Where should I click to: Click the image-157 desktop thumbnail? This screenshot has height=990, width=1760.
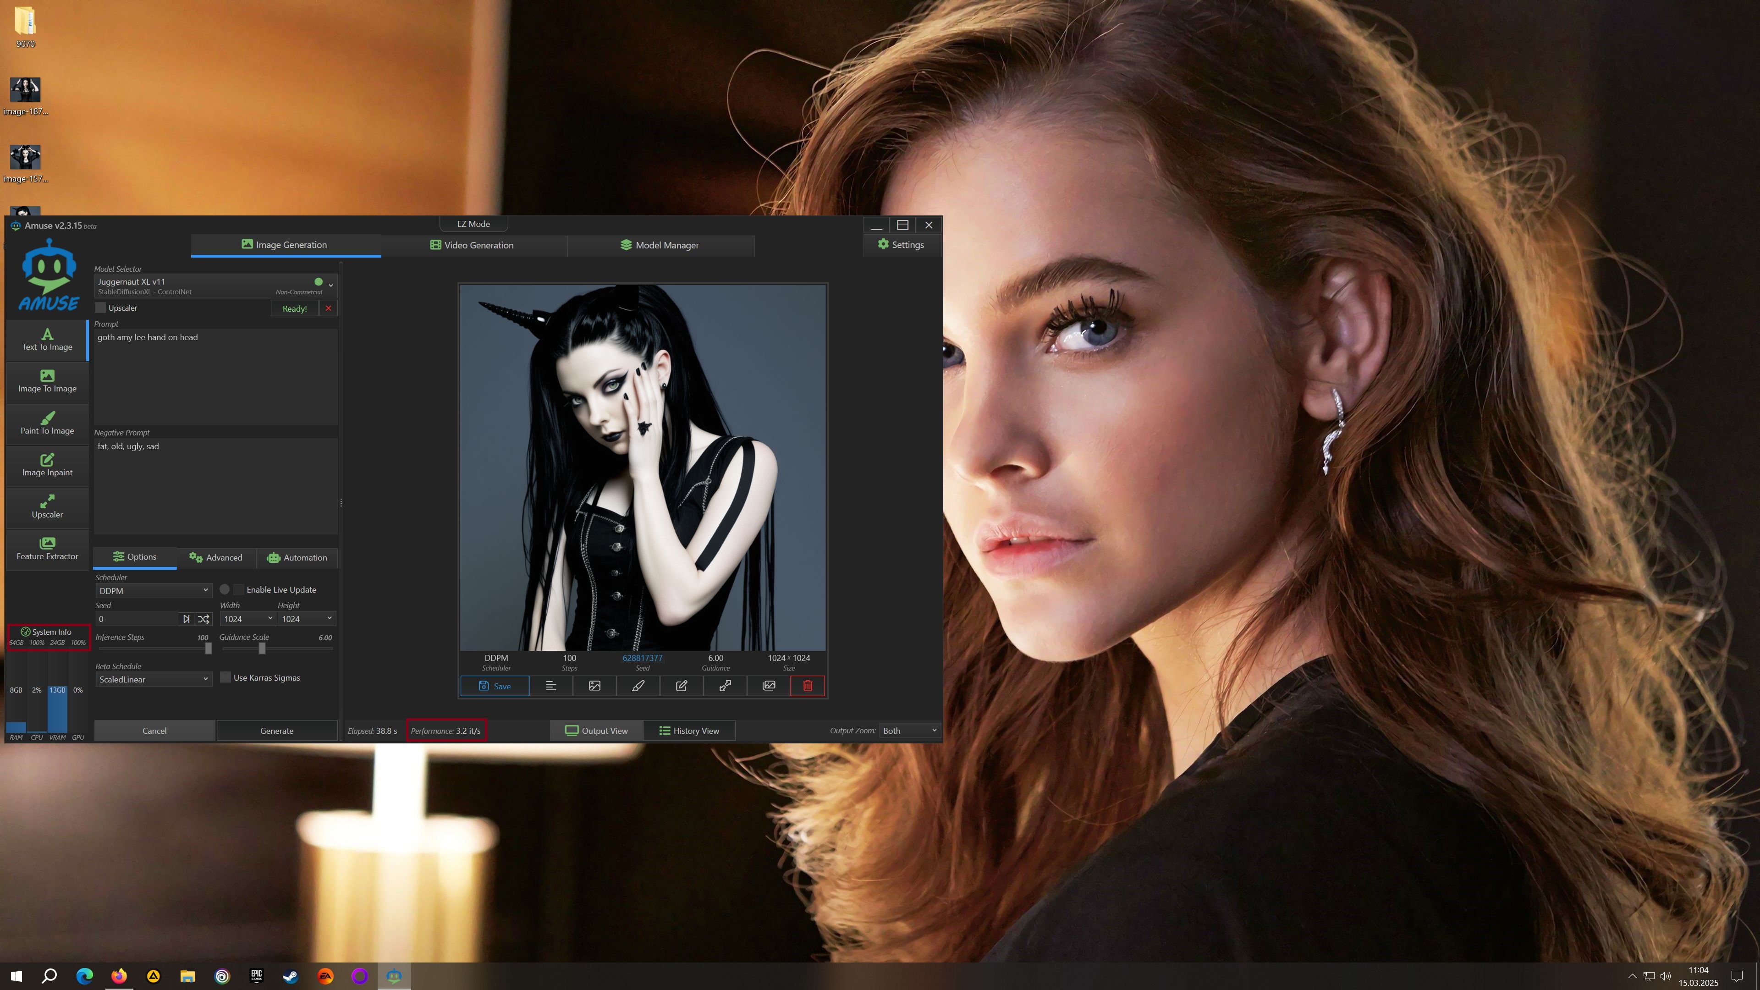click(x=25, y=164)
